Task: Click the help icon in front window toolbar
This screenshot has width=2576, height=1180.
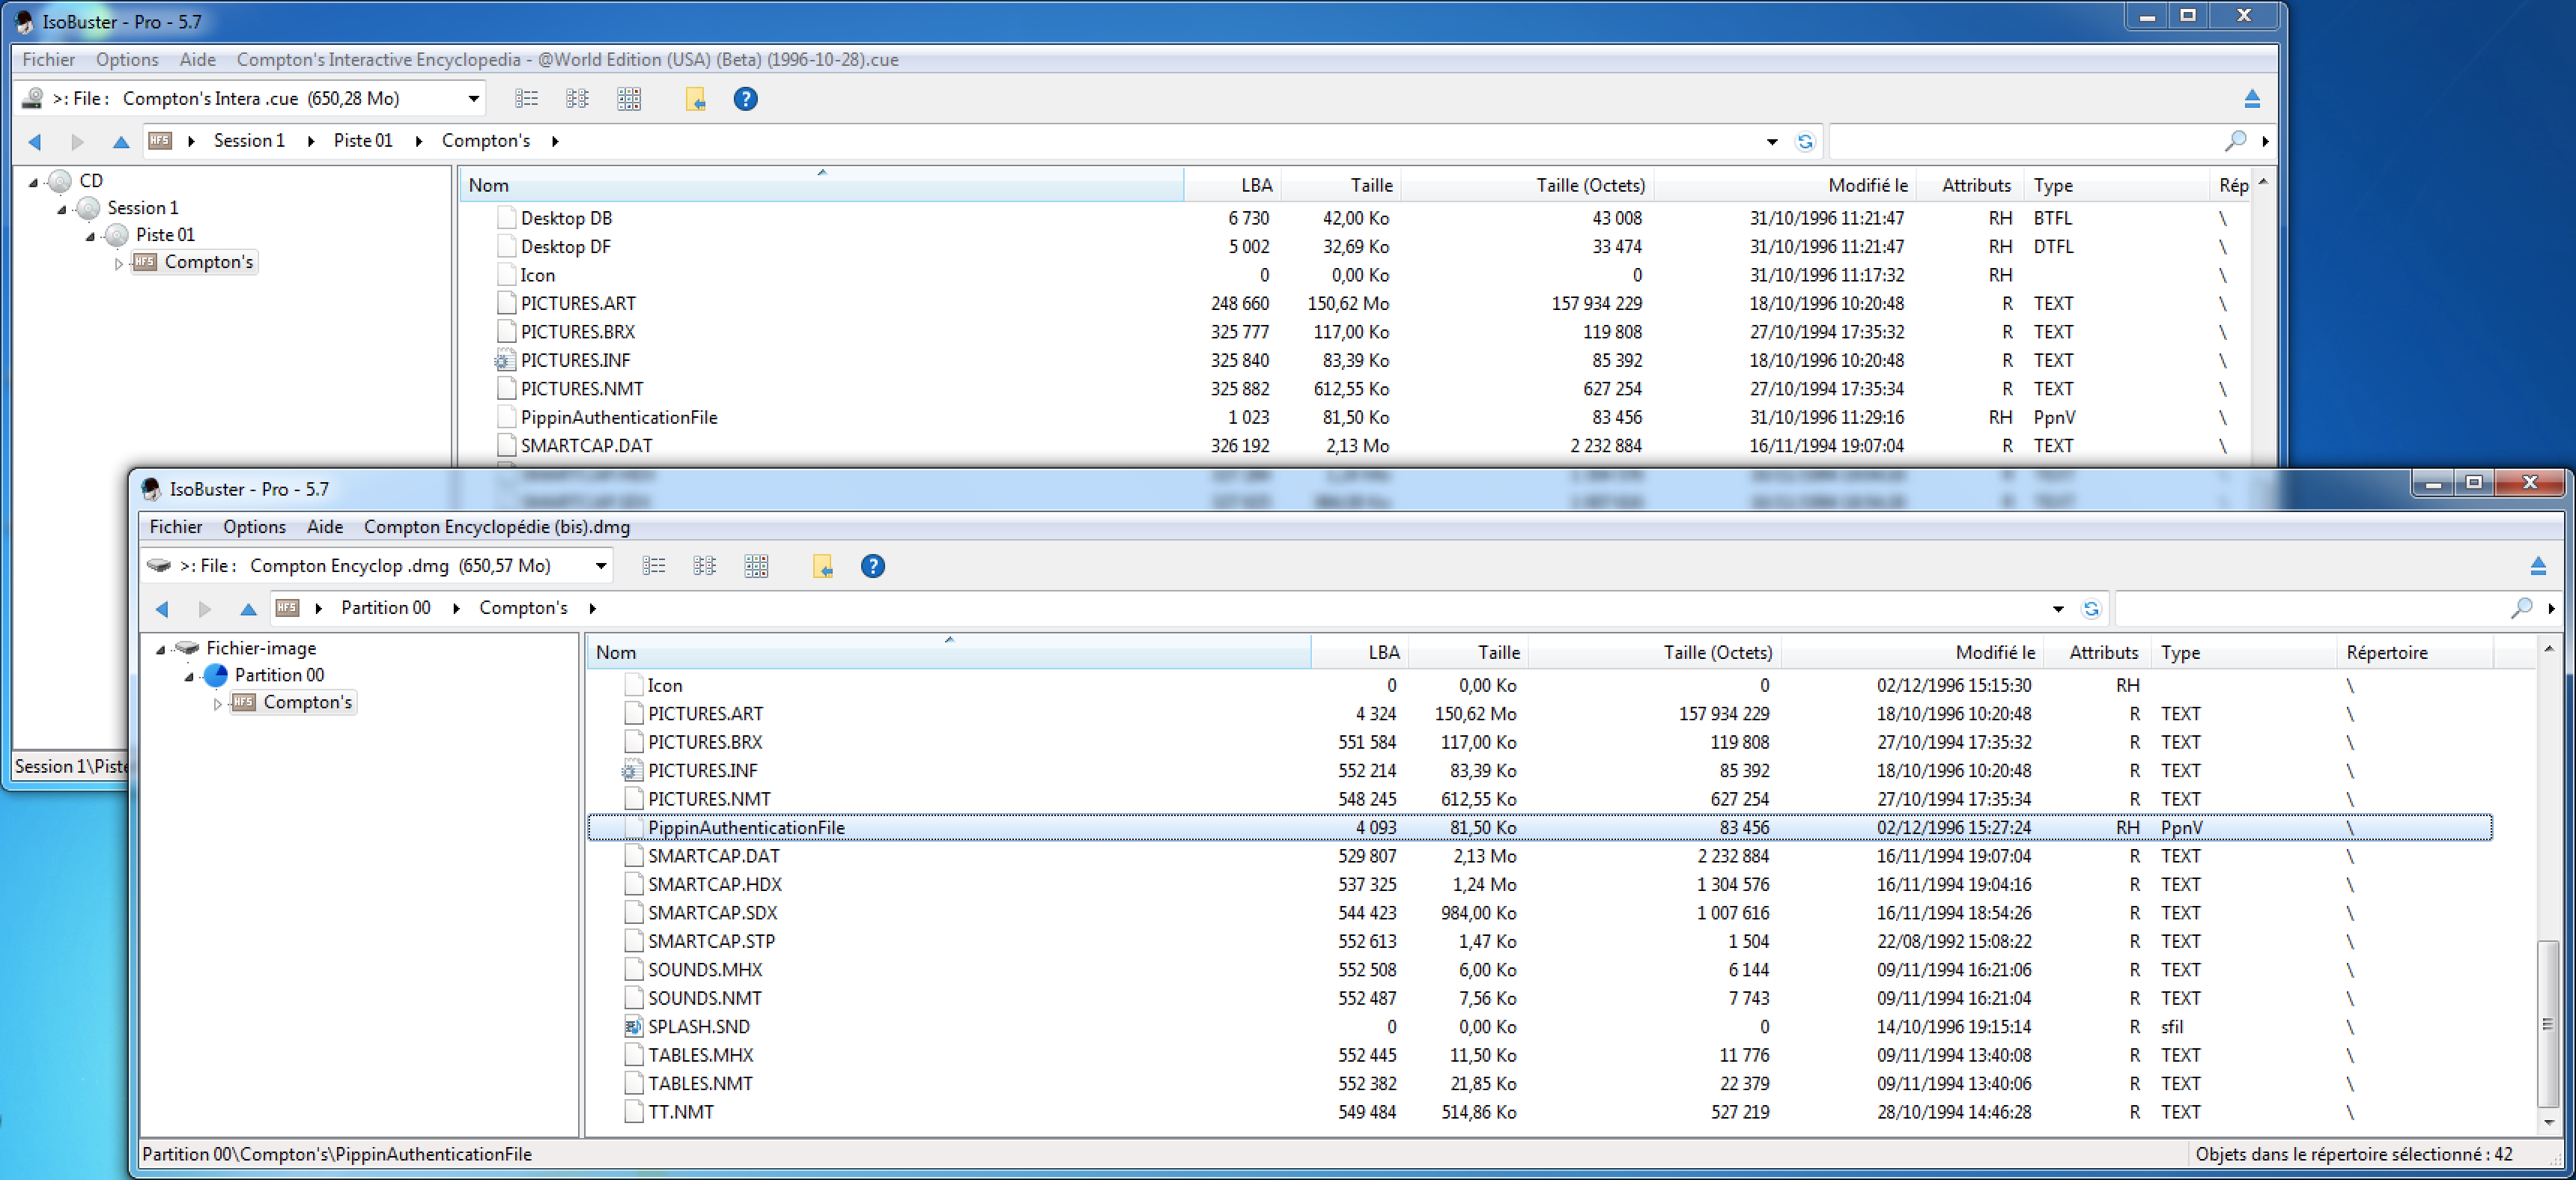Action: point(872,566)
